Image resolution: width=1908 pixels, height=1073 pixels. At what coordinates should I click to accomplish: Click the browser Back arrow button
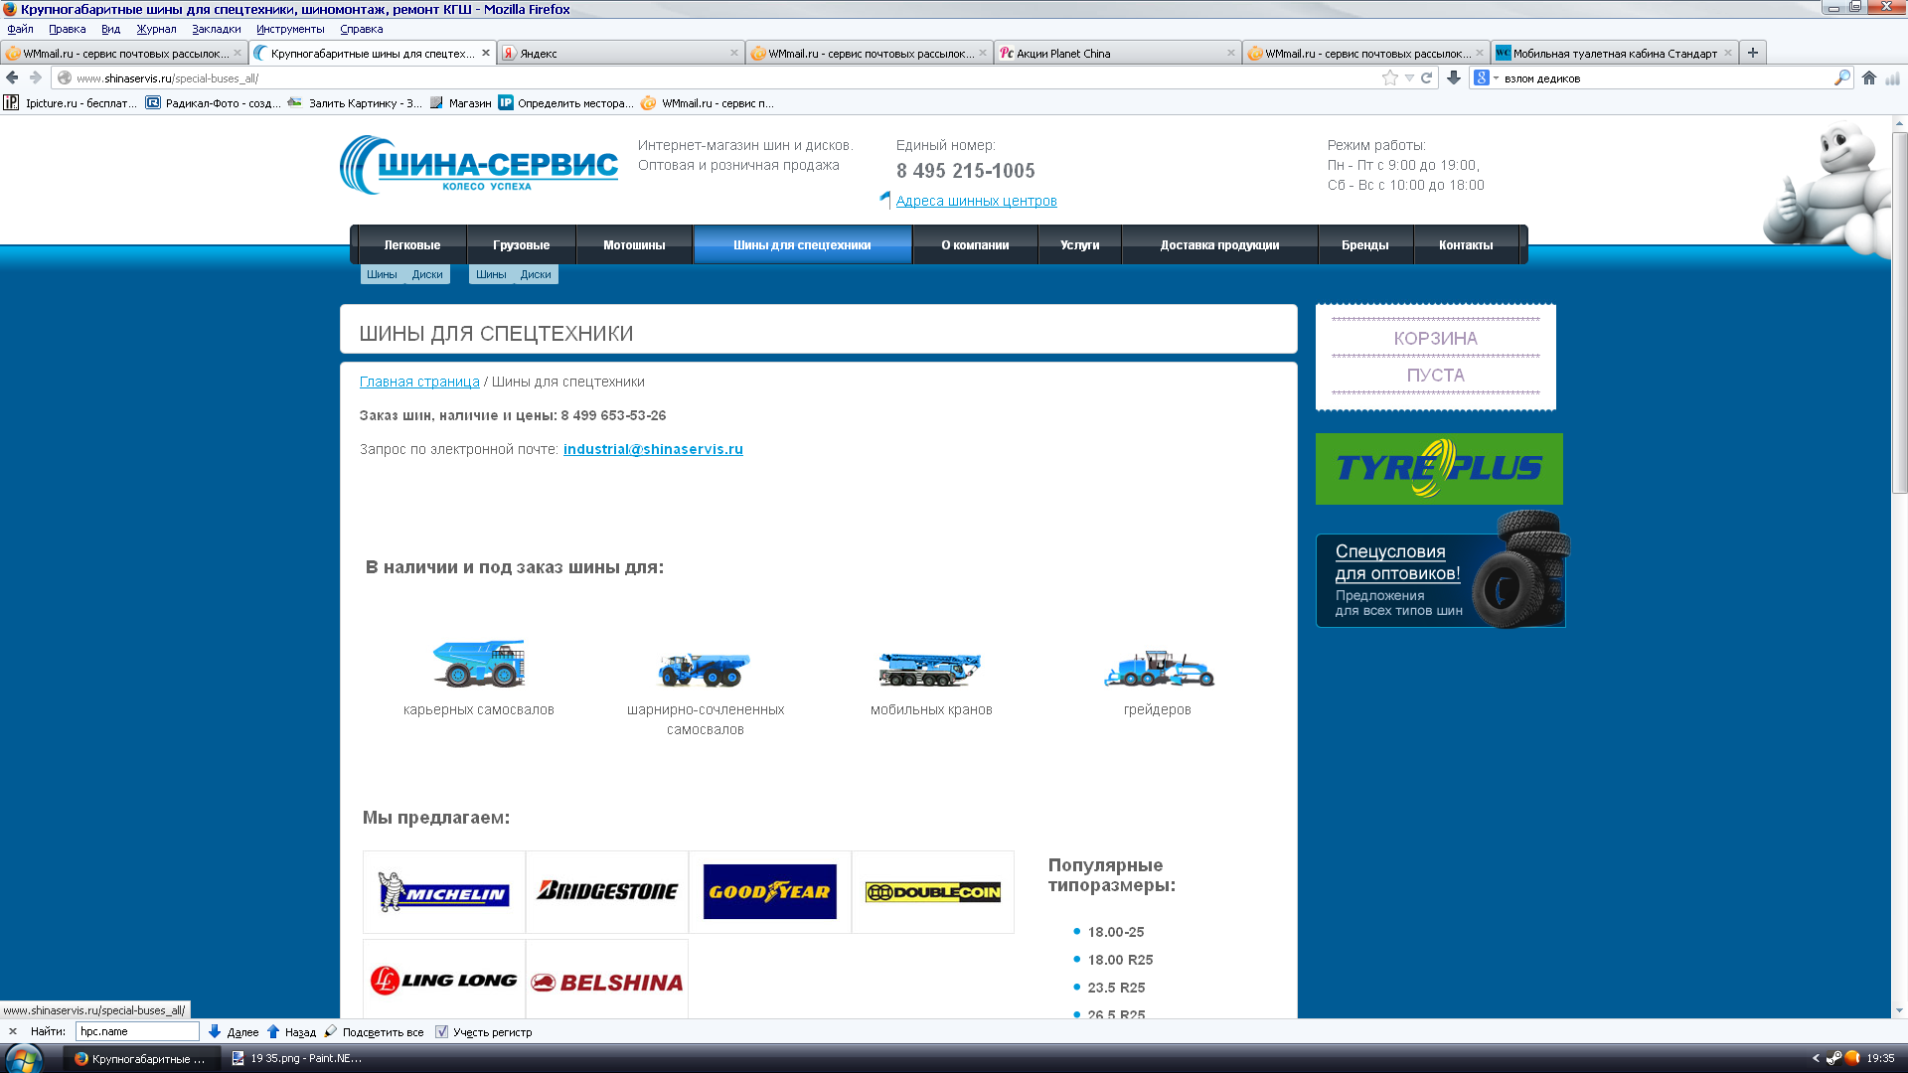pyautogui.click(x=12, y=77)
